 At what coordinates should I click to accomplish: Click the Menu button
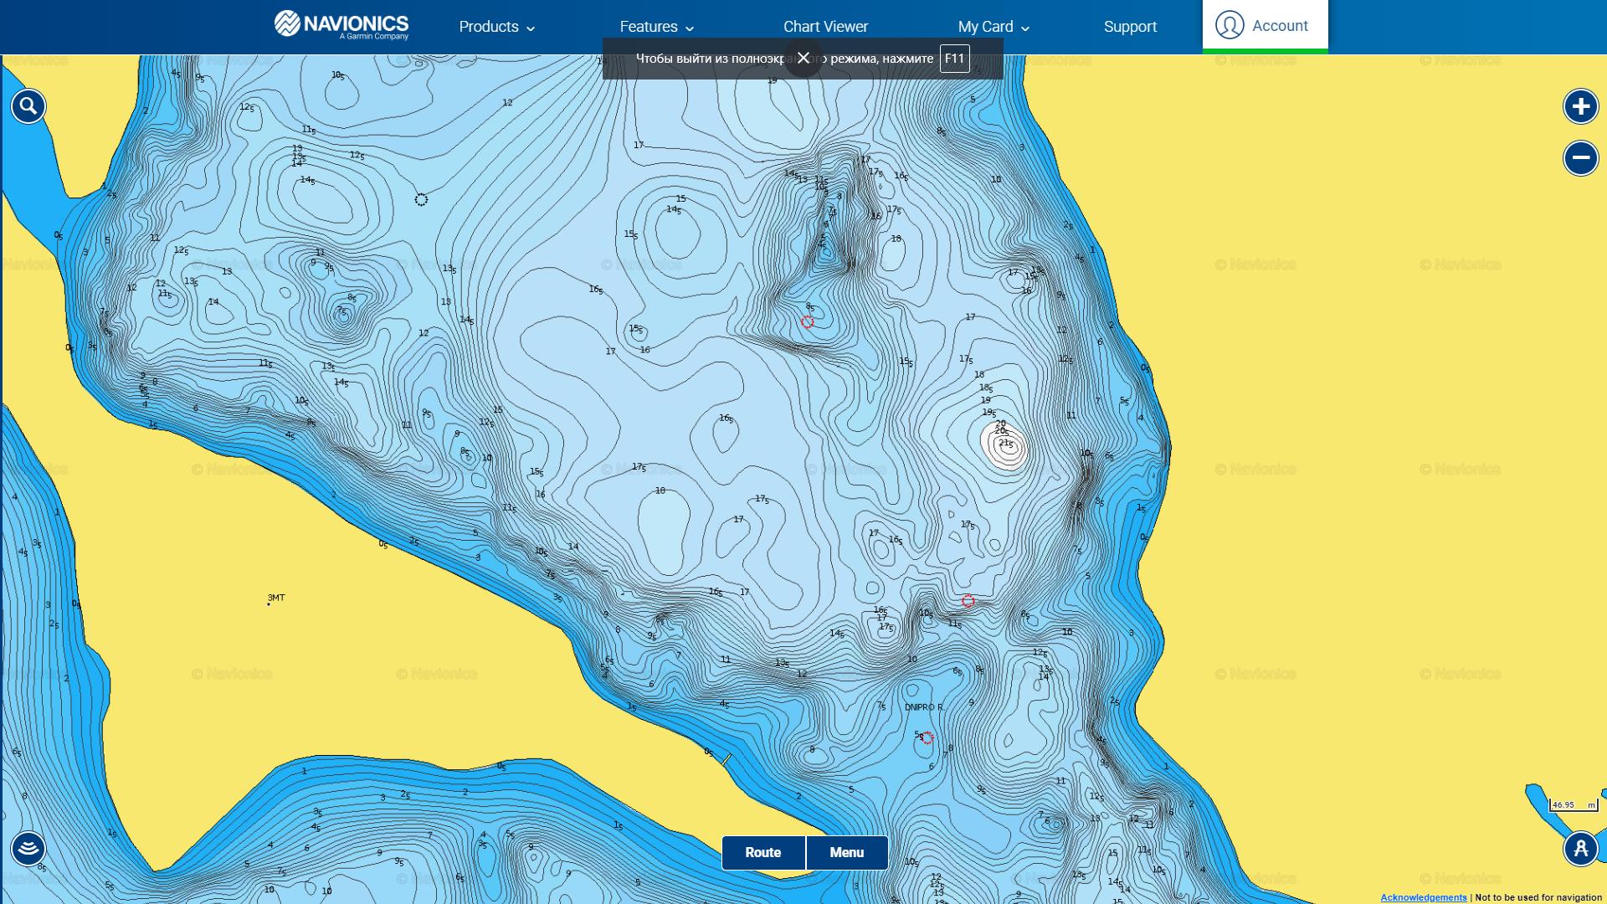pyautogui.click(x=846, y=852)
